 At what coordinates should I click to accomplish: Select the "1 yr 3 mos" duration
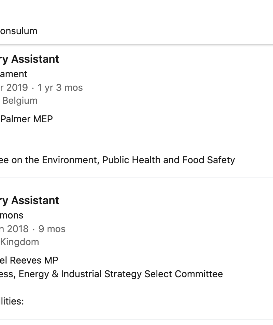tap(60, 88)
